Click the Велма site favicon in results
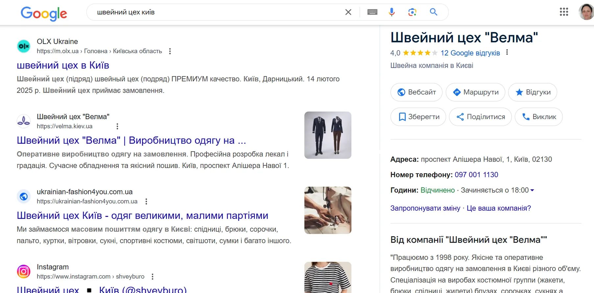Viewport: 594px width, 293px height. coord(24,121)
